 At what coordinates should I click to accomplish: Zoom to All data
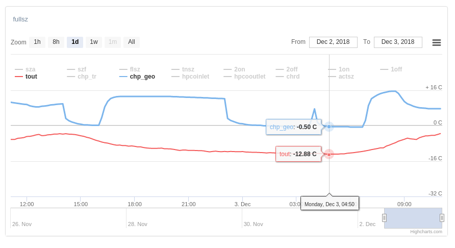131,42
